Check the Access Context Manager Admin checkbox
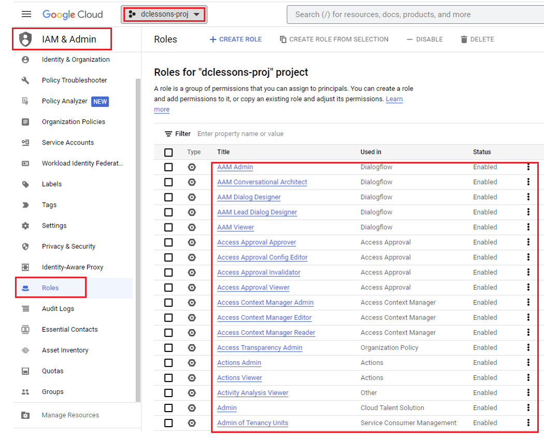 168,303
